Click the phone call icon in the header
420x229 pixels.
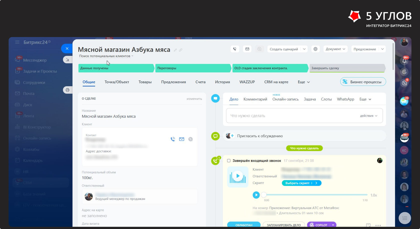[235, 49]
